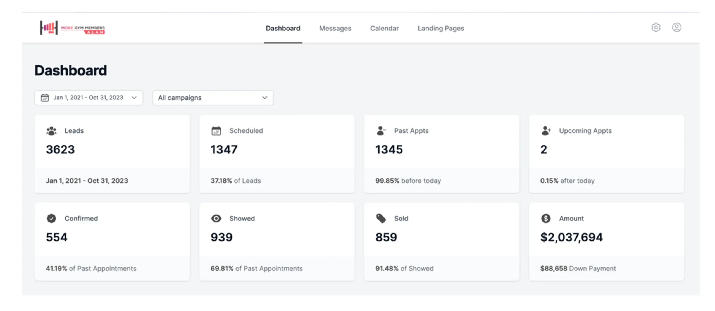Click the Past Appts count 1345

389,149
